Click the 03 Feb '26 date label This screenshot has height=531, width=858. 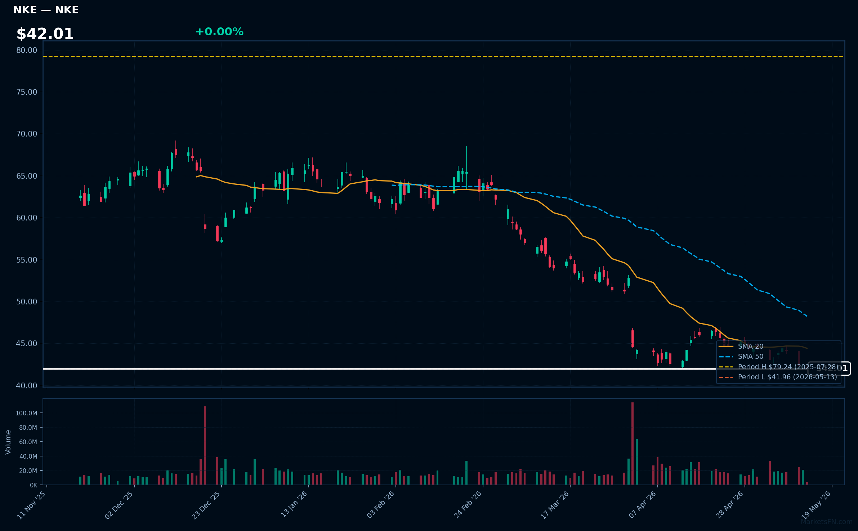[x=381, y=505]
